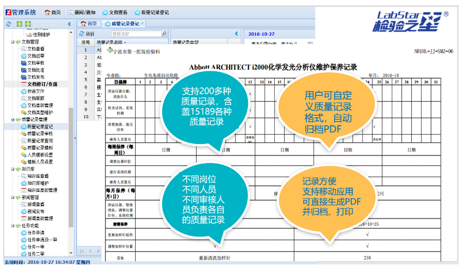Image resolution: width=461 pixels, height=267 pixels.
Task: Click the 质量记录查询 magnifier icon in the tree
Action: point(24,140)
